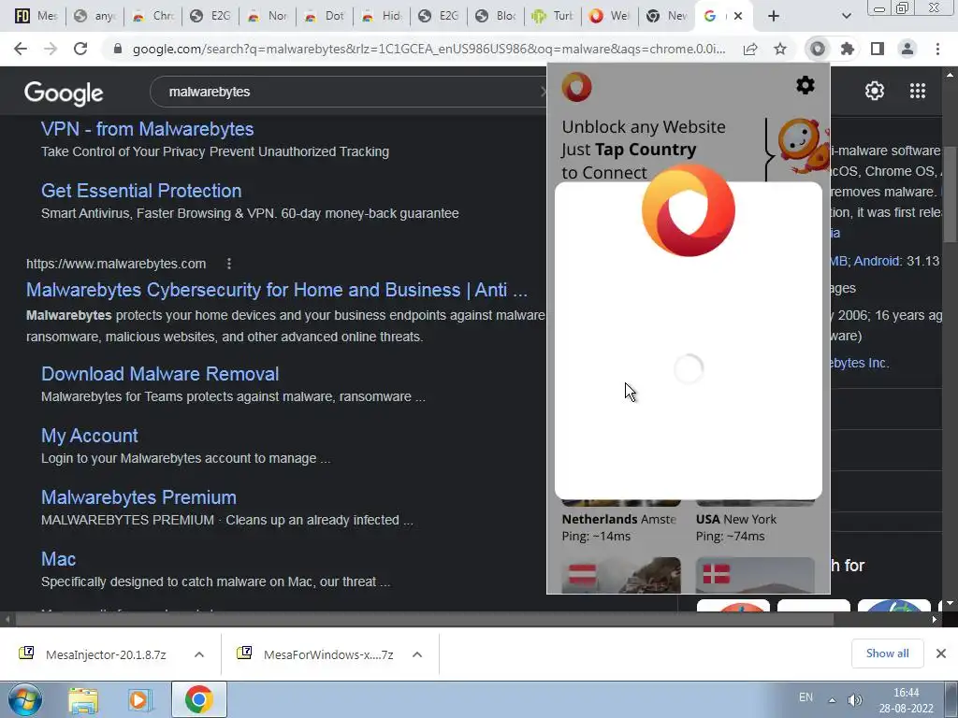Open Get Essential Protection link
The image size is (958, 718).
141,191
